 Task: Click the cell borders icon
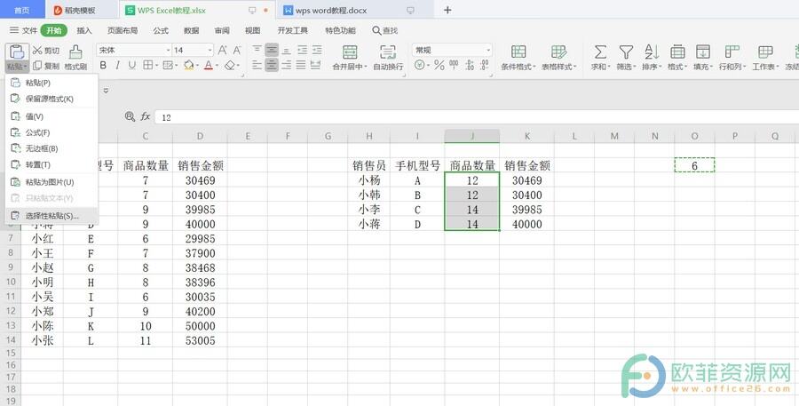tap(147, 65)
